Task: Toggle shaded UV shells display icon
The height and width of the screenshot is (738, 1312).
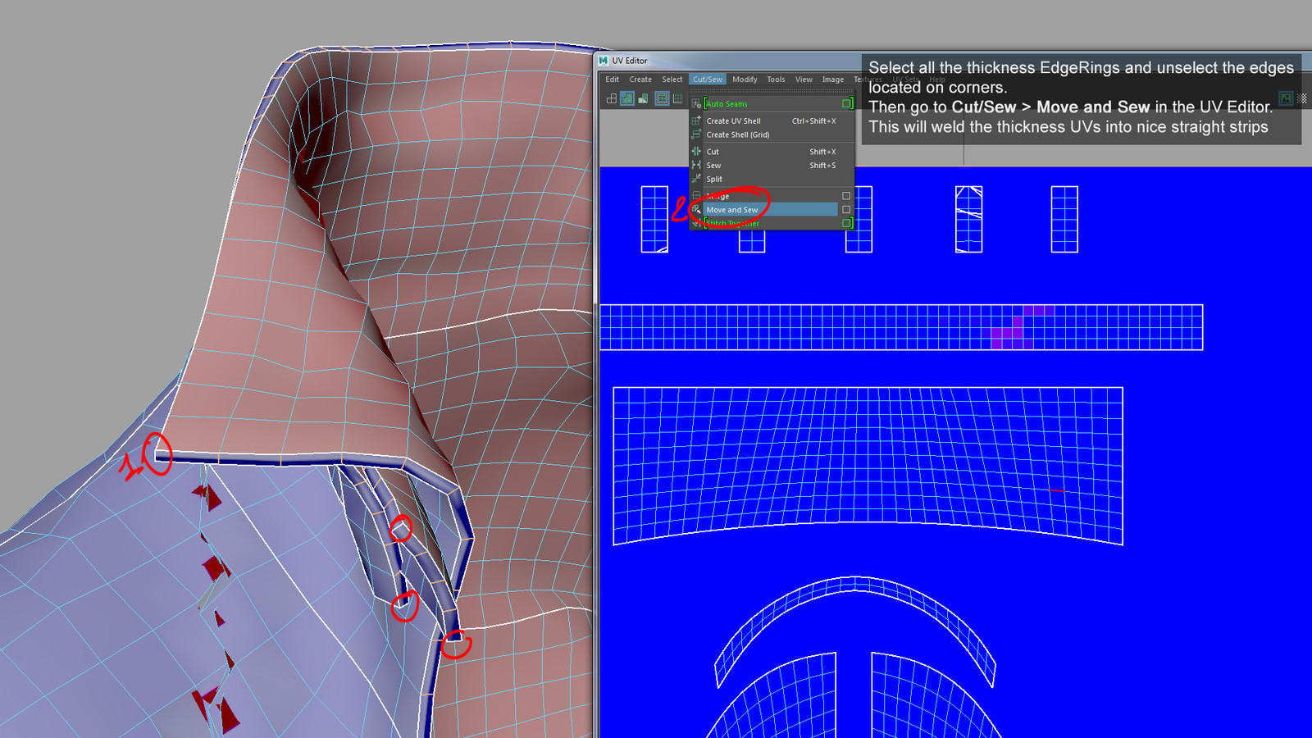Action: click(x=627, y=98)
